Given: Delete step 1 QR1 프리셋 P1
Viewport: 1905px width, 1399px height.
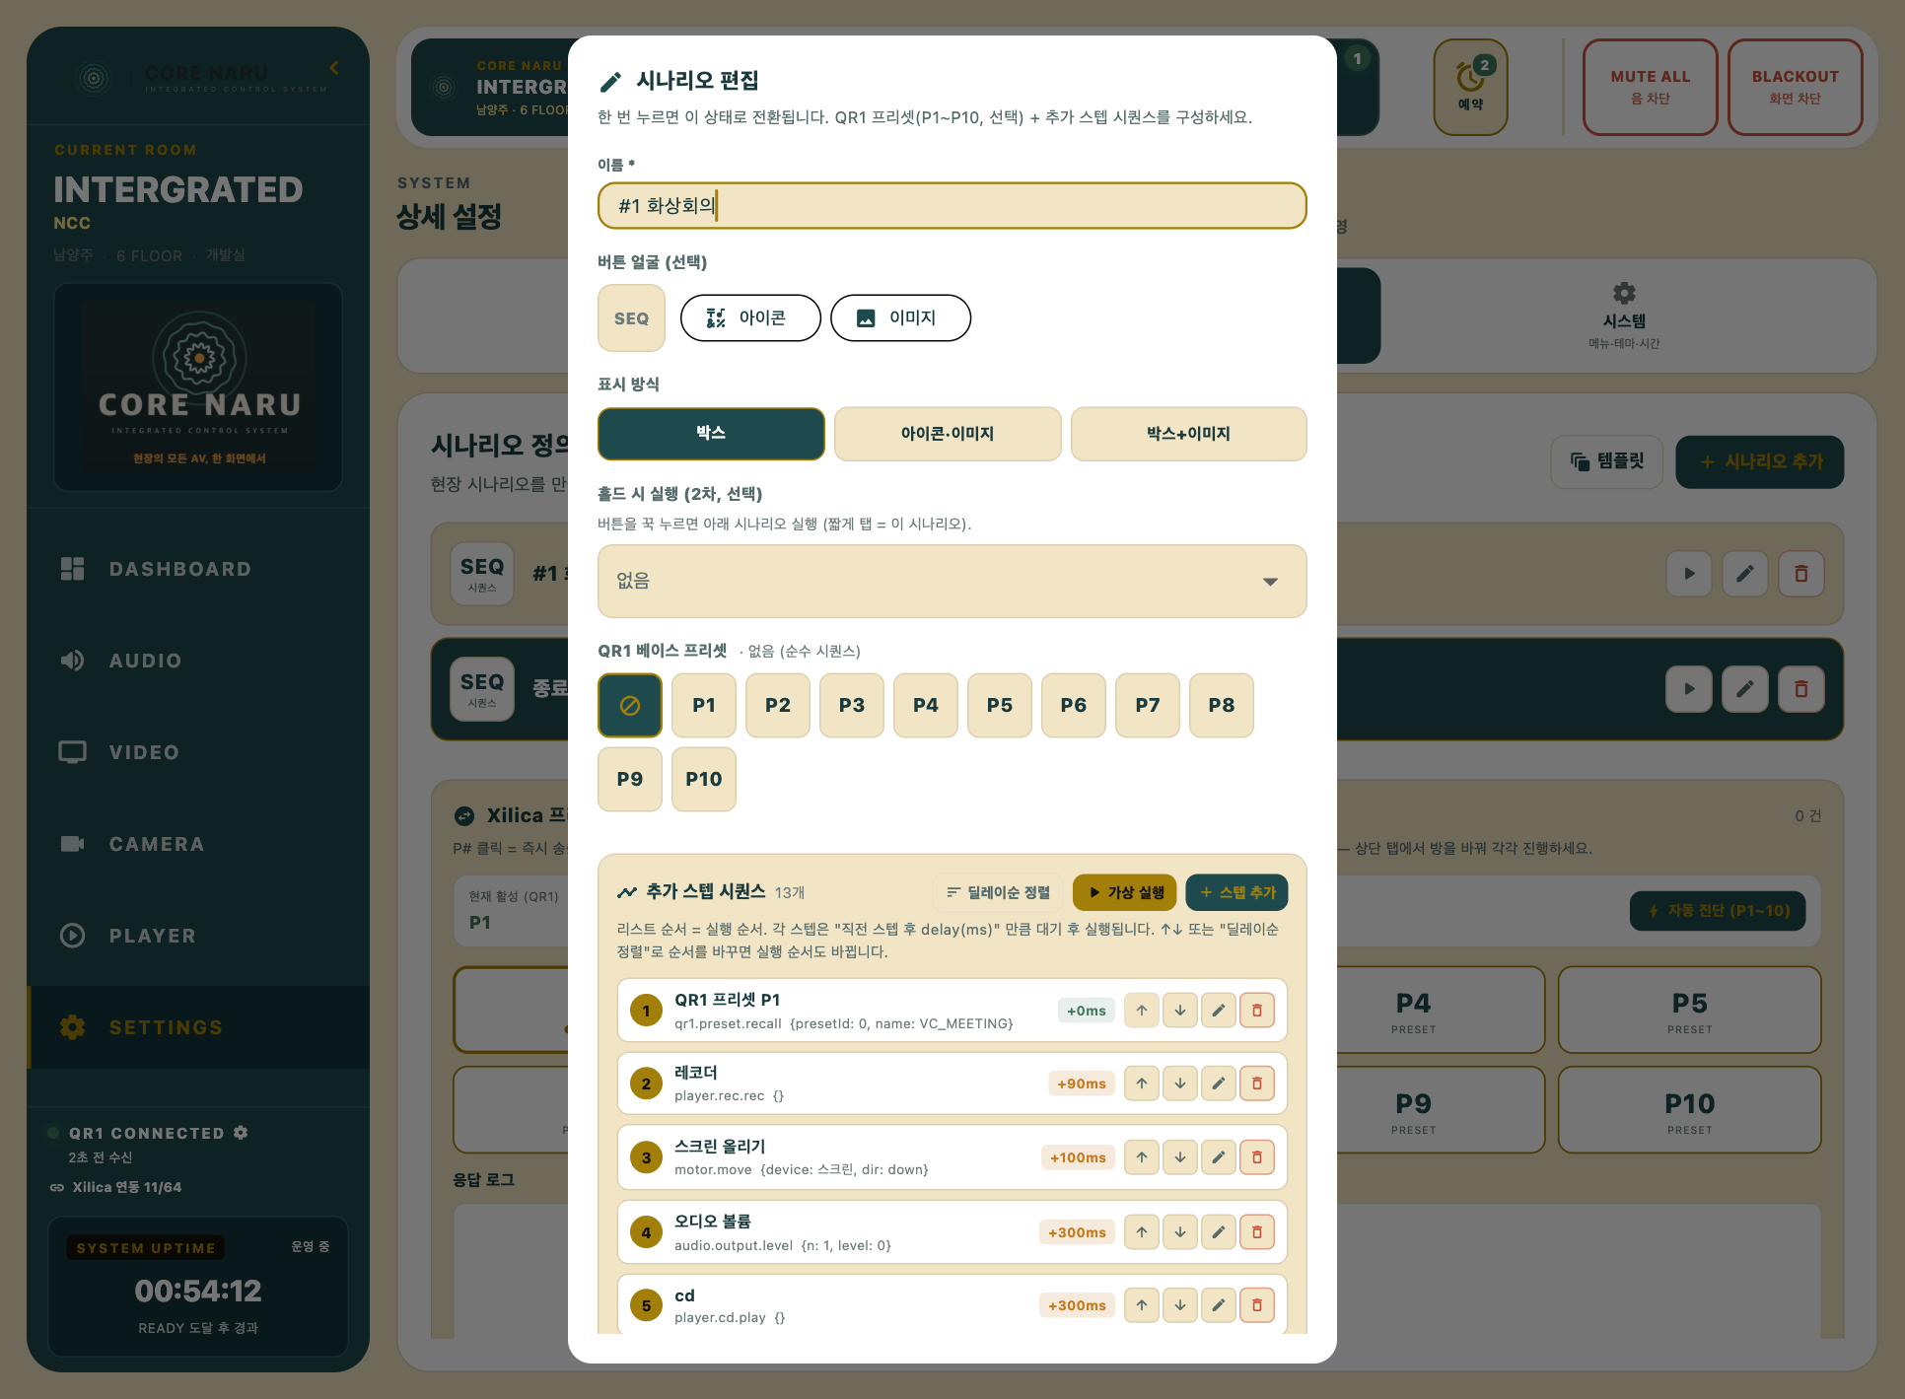Looking at the screenshot, I should 1256,1011.
